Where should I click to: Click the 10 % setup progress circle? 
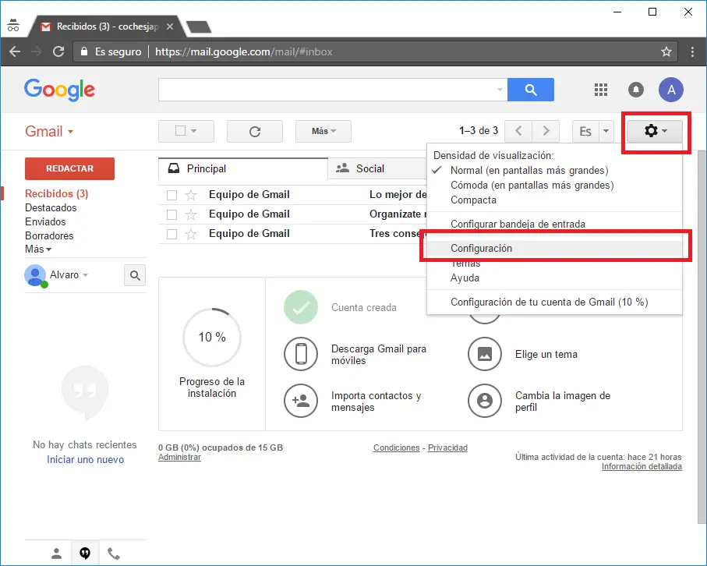point(212,338)
